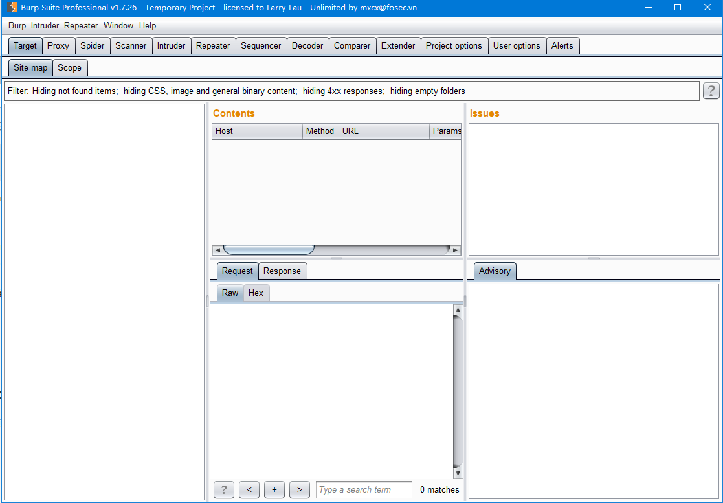This screenshot has height=503, width=723.
Task: Click right arrow of Contents horizontal scrollbar
Action: click(456, 251)
